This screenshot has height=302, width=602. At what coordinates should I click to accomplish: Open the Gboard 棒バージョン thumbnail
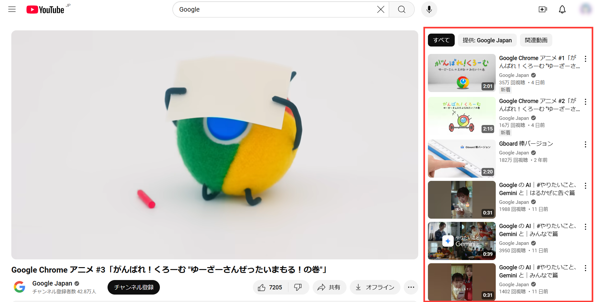(x=462, y=159)
